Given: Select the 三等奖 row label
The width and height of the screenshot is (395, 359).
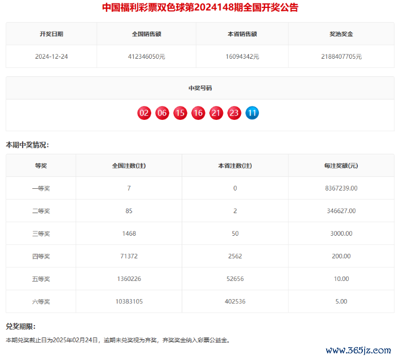Looking at the screenshot, I should pyautogui.click(x=41, y=234).
